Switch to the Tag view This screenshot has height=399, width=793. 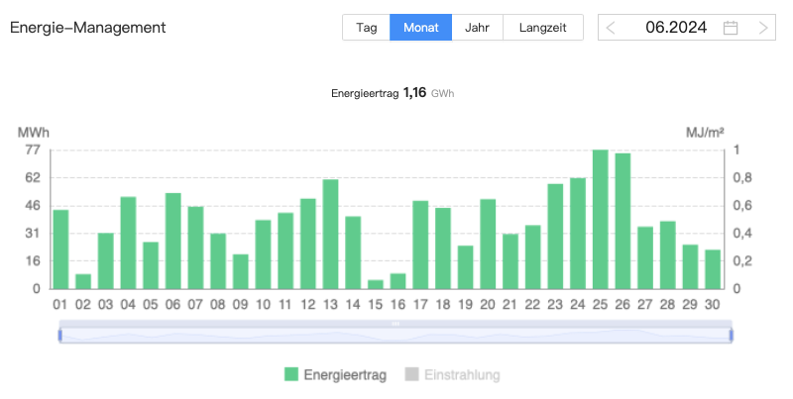pos(367,28)
